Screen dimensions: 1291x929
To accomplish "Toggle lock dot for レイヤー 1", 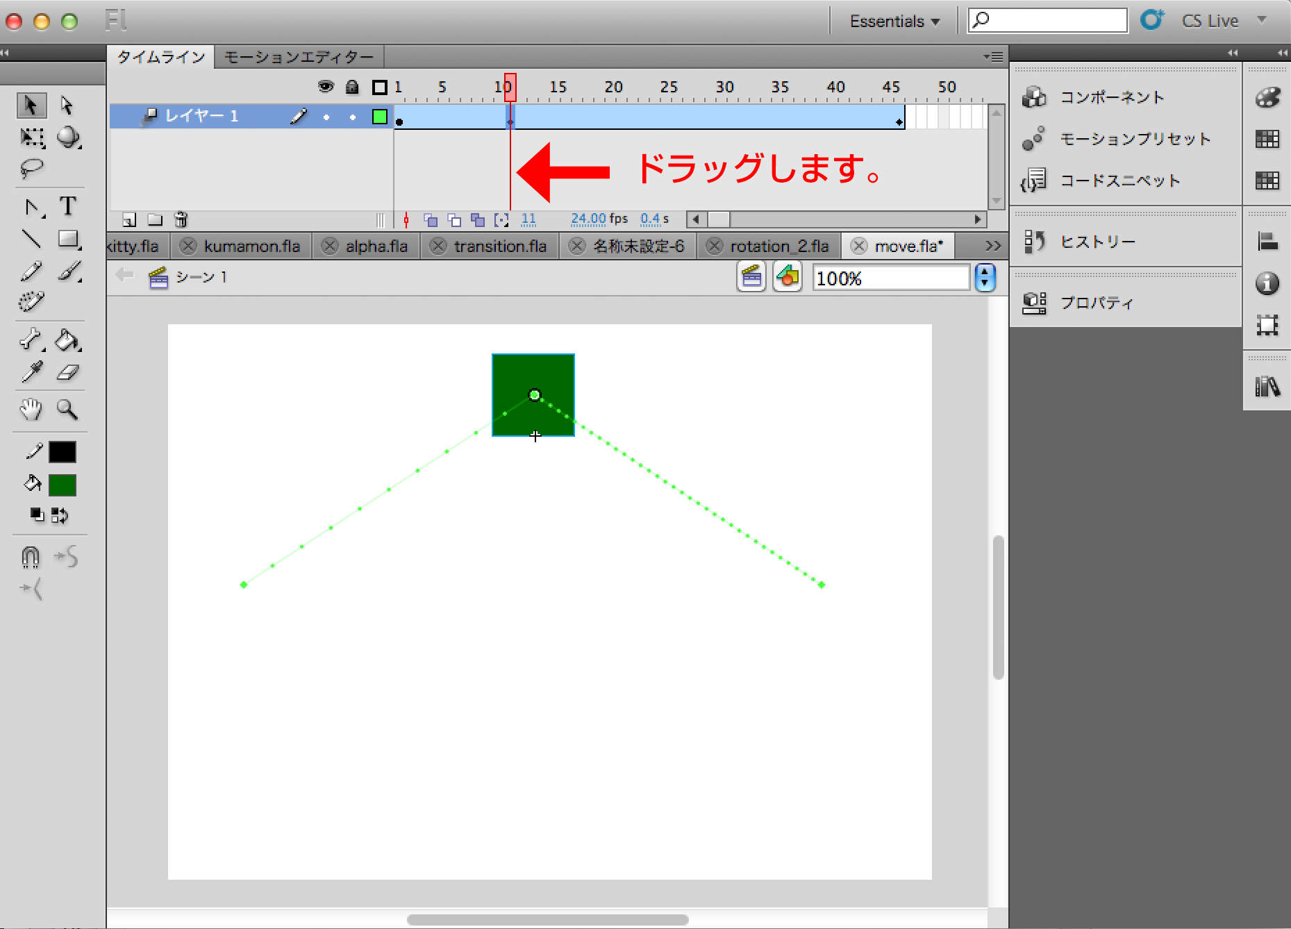I will [x=353, y=117].
